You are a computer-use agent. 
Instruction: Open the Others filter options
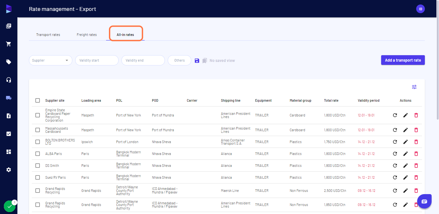coord(179,60)
